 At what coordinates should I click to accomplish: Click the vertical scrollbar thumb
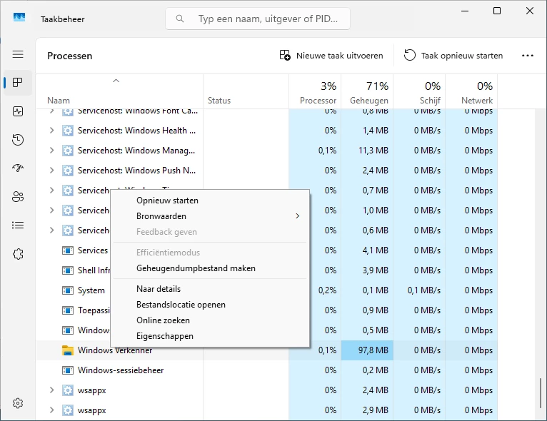[x=540, y=394]
